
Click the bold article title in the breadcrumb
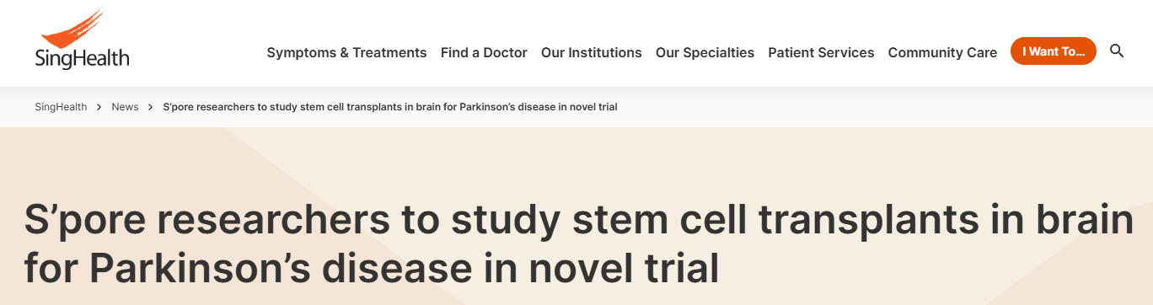pos(390,107)
